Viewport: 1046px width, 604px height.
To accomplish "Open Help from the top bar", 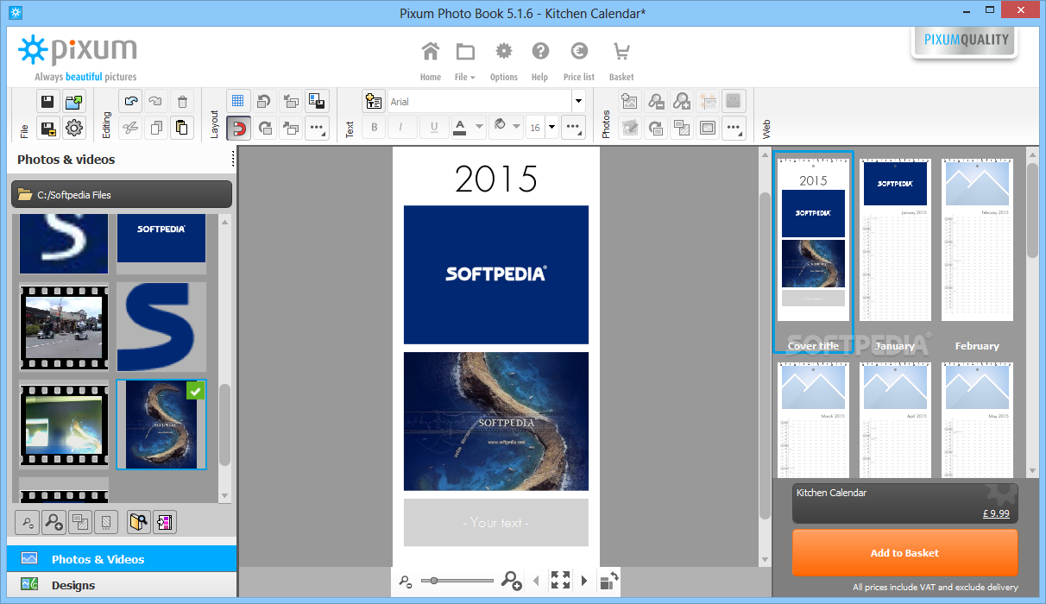I will (540, 60).
